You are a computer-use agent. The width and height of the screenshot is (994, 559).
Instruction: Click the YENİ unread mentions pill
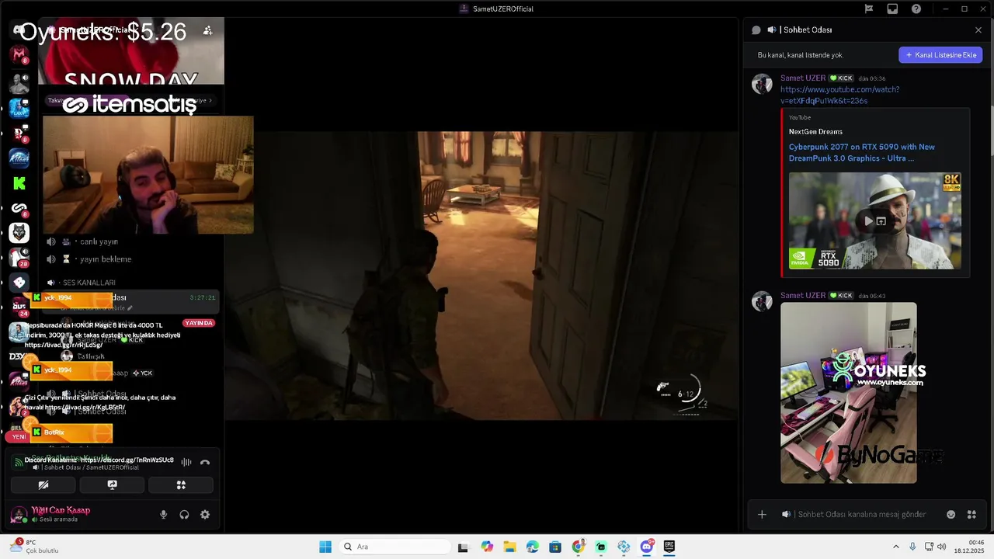19,436
